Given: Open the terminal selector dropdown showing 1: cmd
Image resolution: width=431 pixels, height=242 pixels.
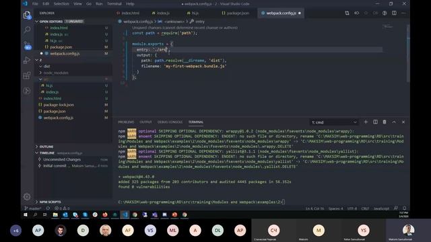Looking at the screenshot, I should click(x=334, y=122).
